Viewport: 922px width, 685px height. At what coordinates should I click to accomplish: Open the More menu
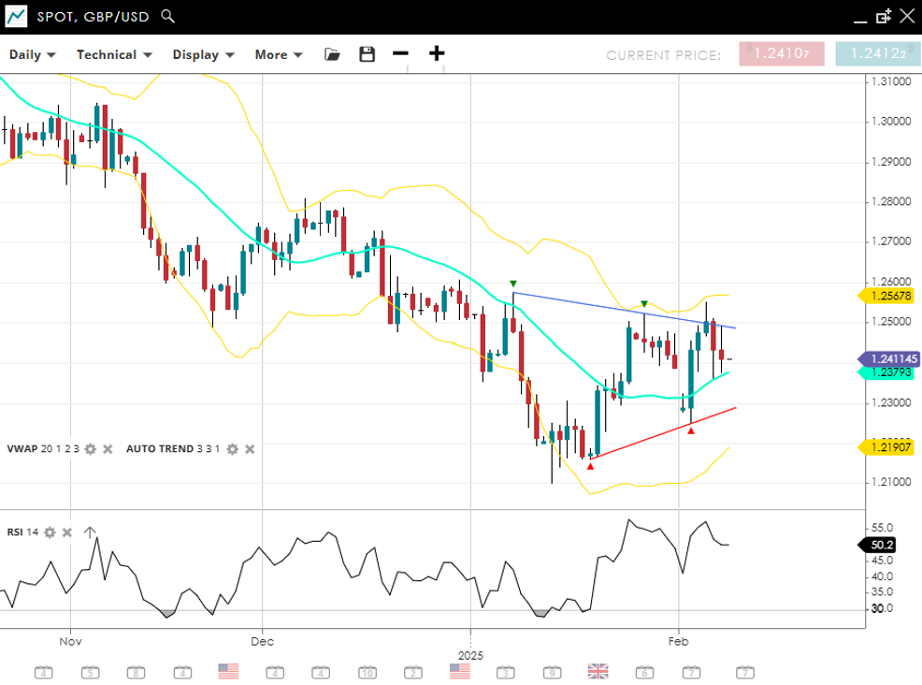279,54
